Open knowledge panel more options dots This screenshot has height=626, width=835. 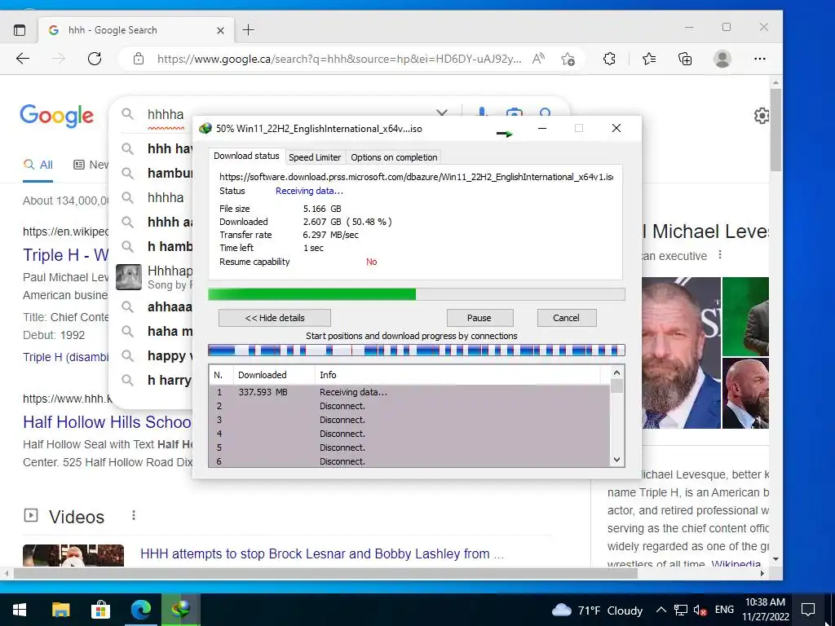click(720, 255)
